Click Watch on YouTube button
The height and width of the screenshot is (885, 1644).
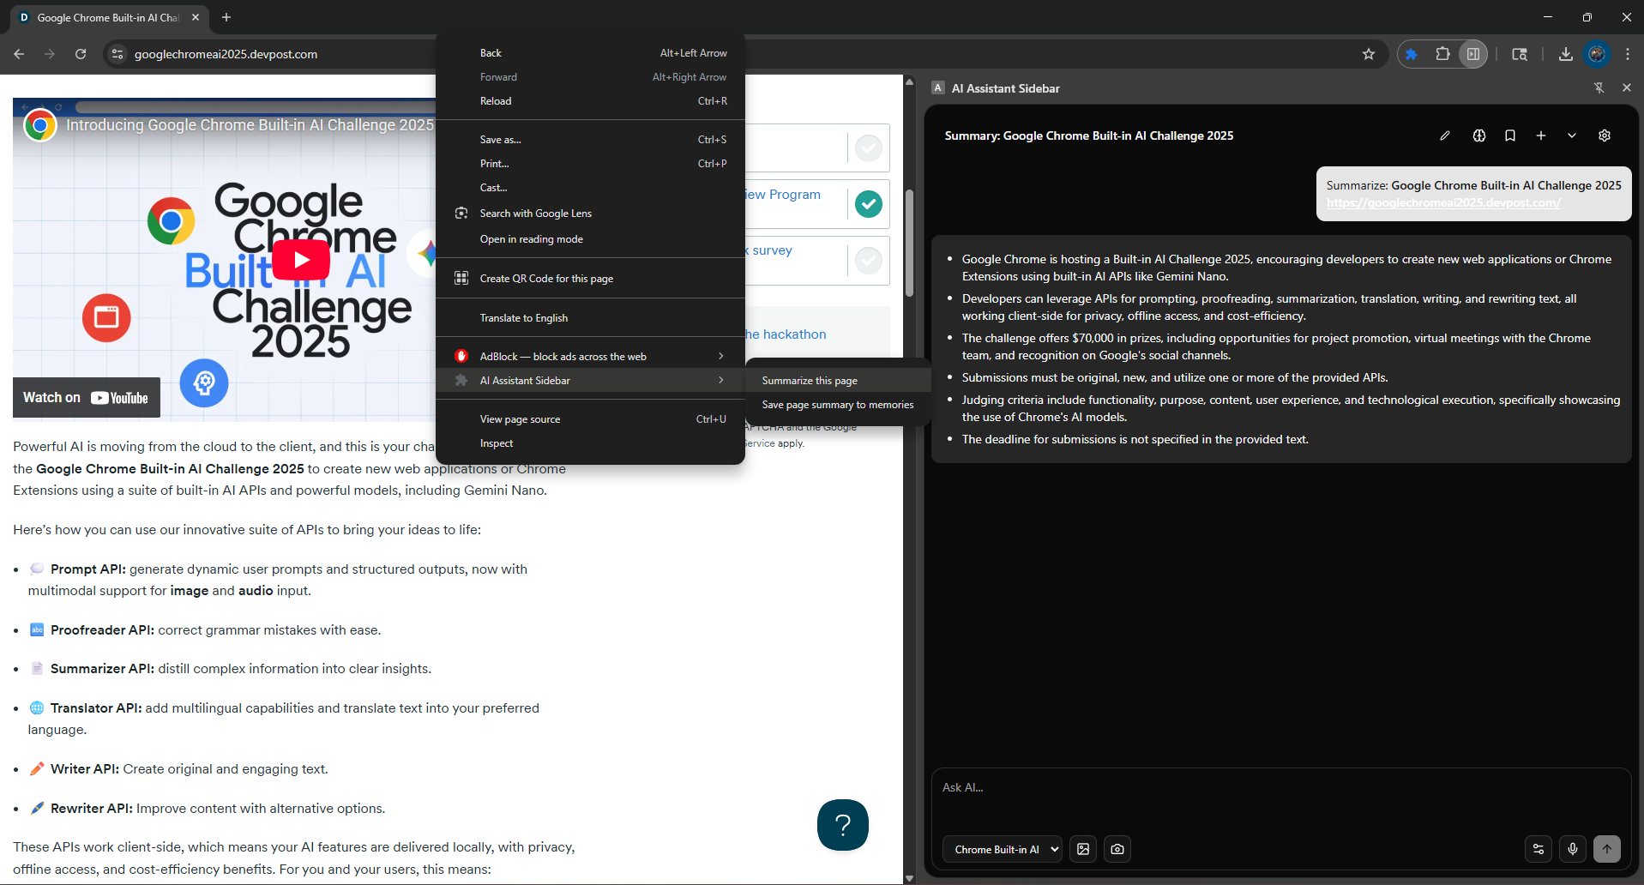click(x=86, y=398)
